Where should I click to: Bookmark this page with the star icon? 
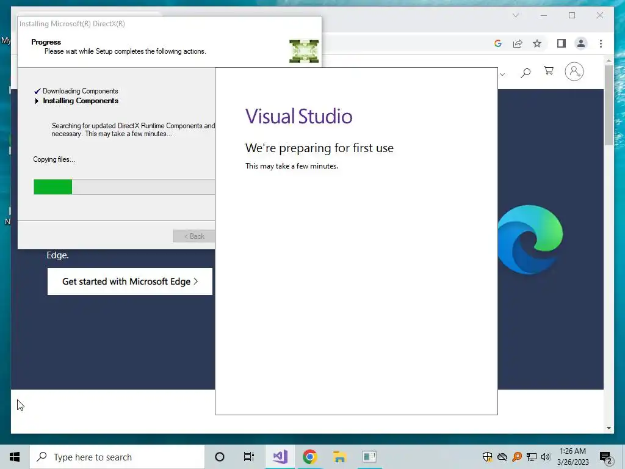point(537,43)
